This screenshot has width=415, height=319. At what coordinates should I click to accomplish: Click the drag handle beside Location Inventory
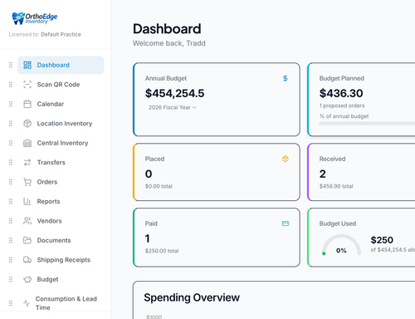pyautogui.click(x=11, y=124)
